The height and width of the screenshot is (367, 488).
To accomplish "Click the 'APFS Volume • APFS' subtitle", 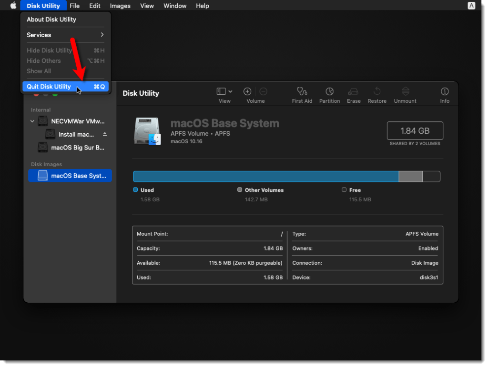I will click(x=200, y=133).
